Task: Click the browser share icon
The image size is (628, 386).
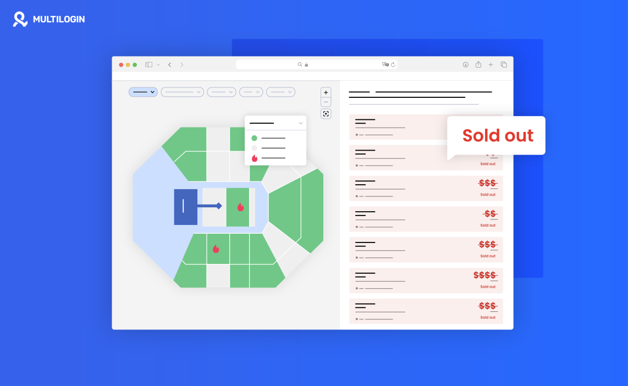Action: [x=478, y=64]
